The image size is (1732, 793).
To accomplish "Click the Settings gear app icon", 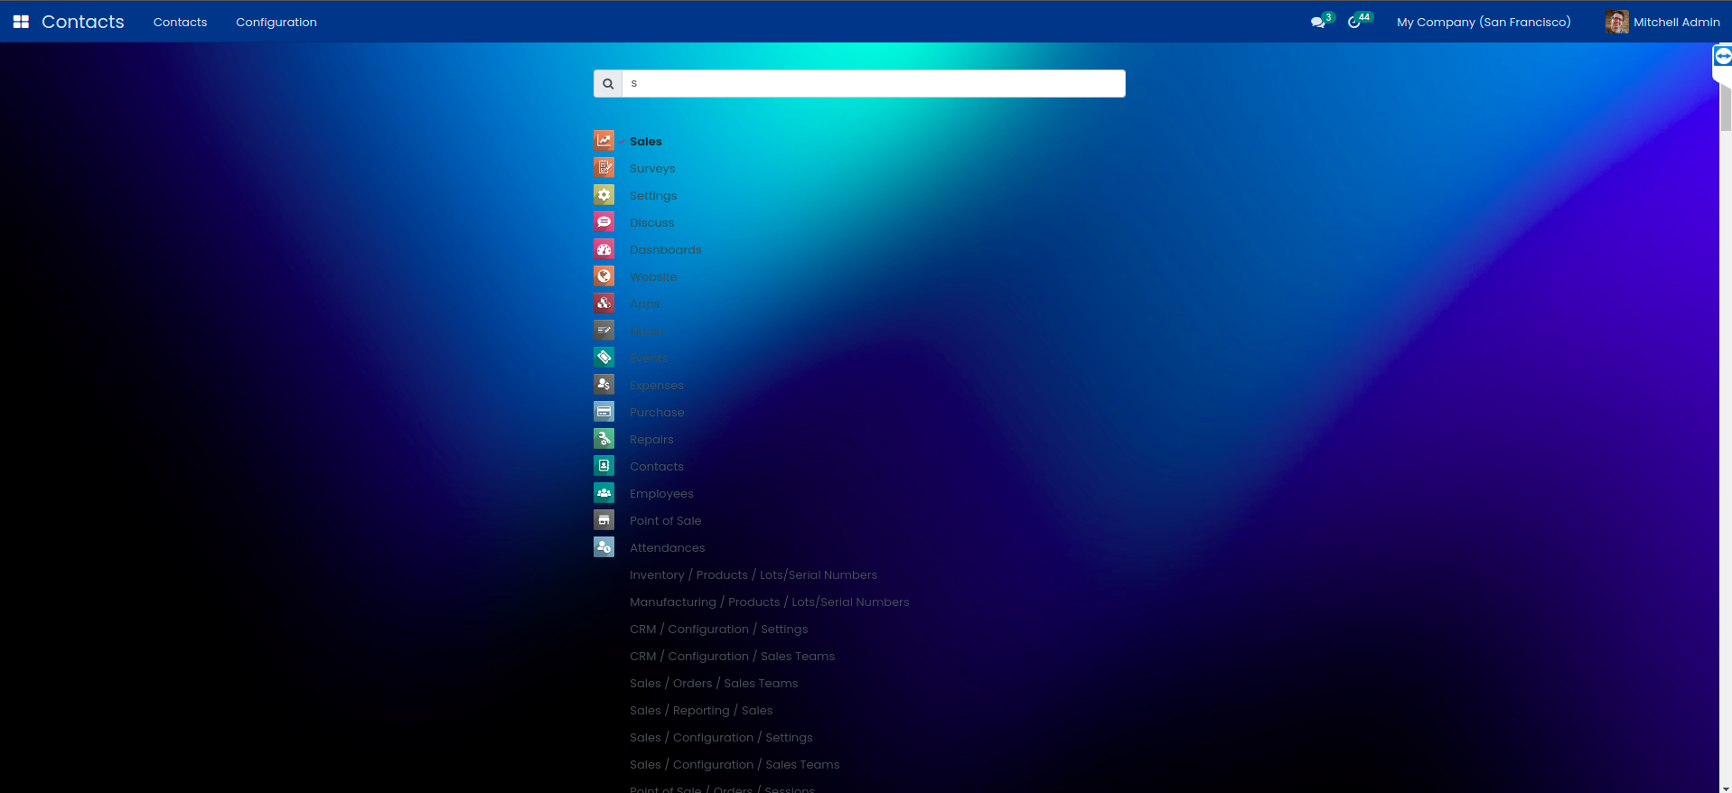I will tap(604, 195).
